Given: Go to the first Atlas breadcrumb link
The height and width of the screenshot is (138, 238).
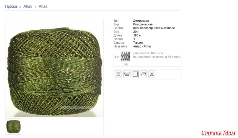Looking at the screenshot, I should point(28,6).
